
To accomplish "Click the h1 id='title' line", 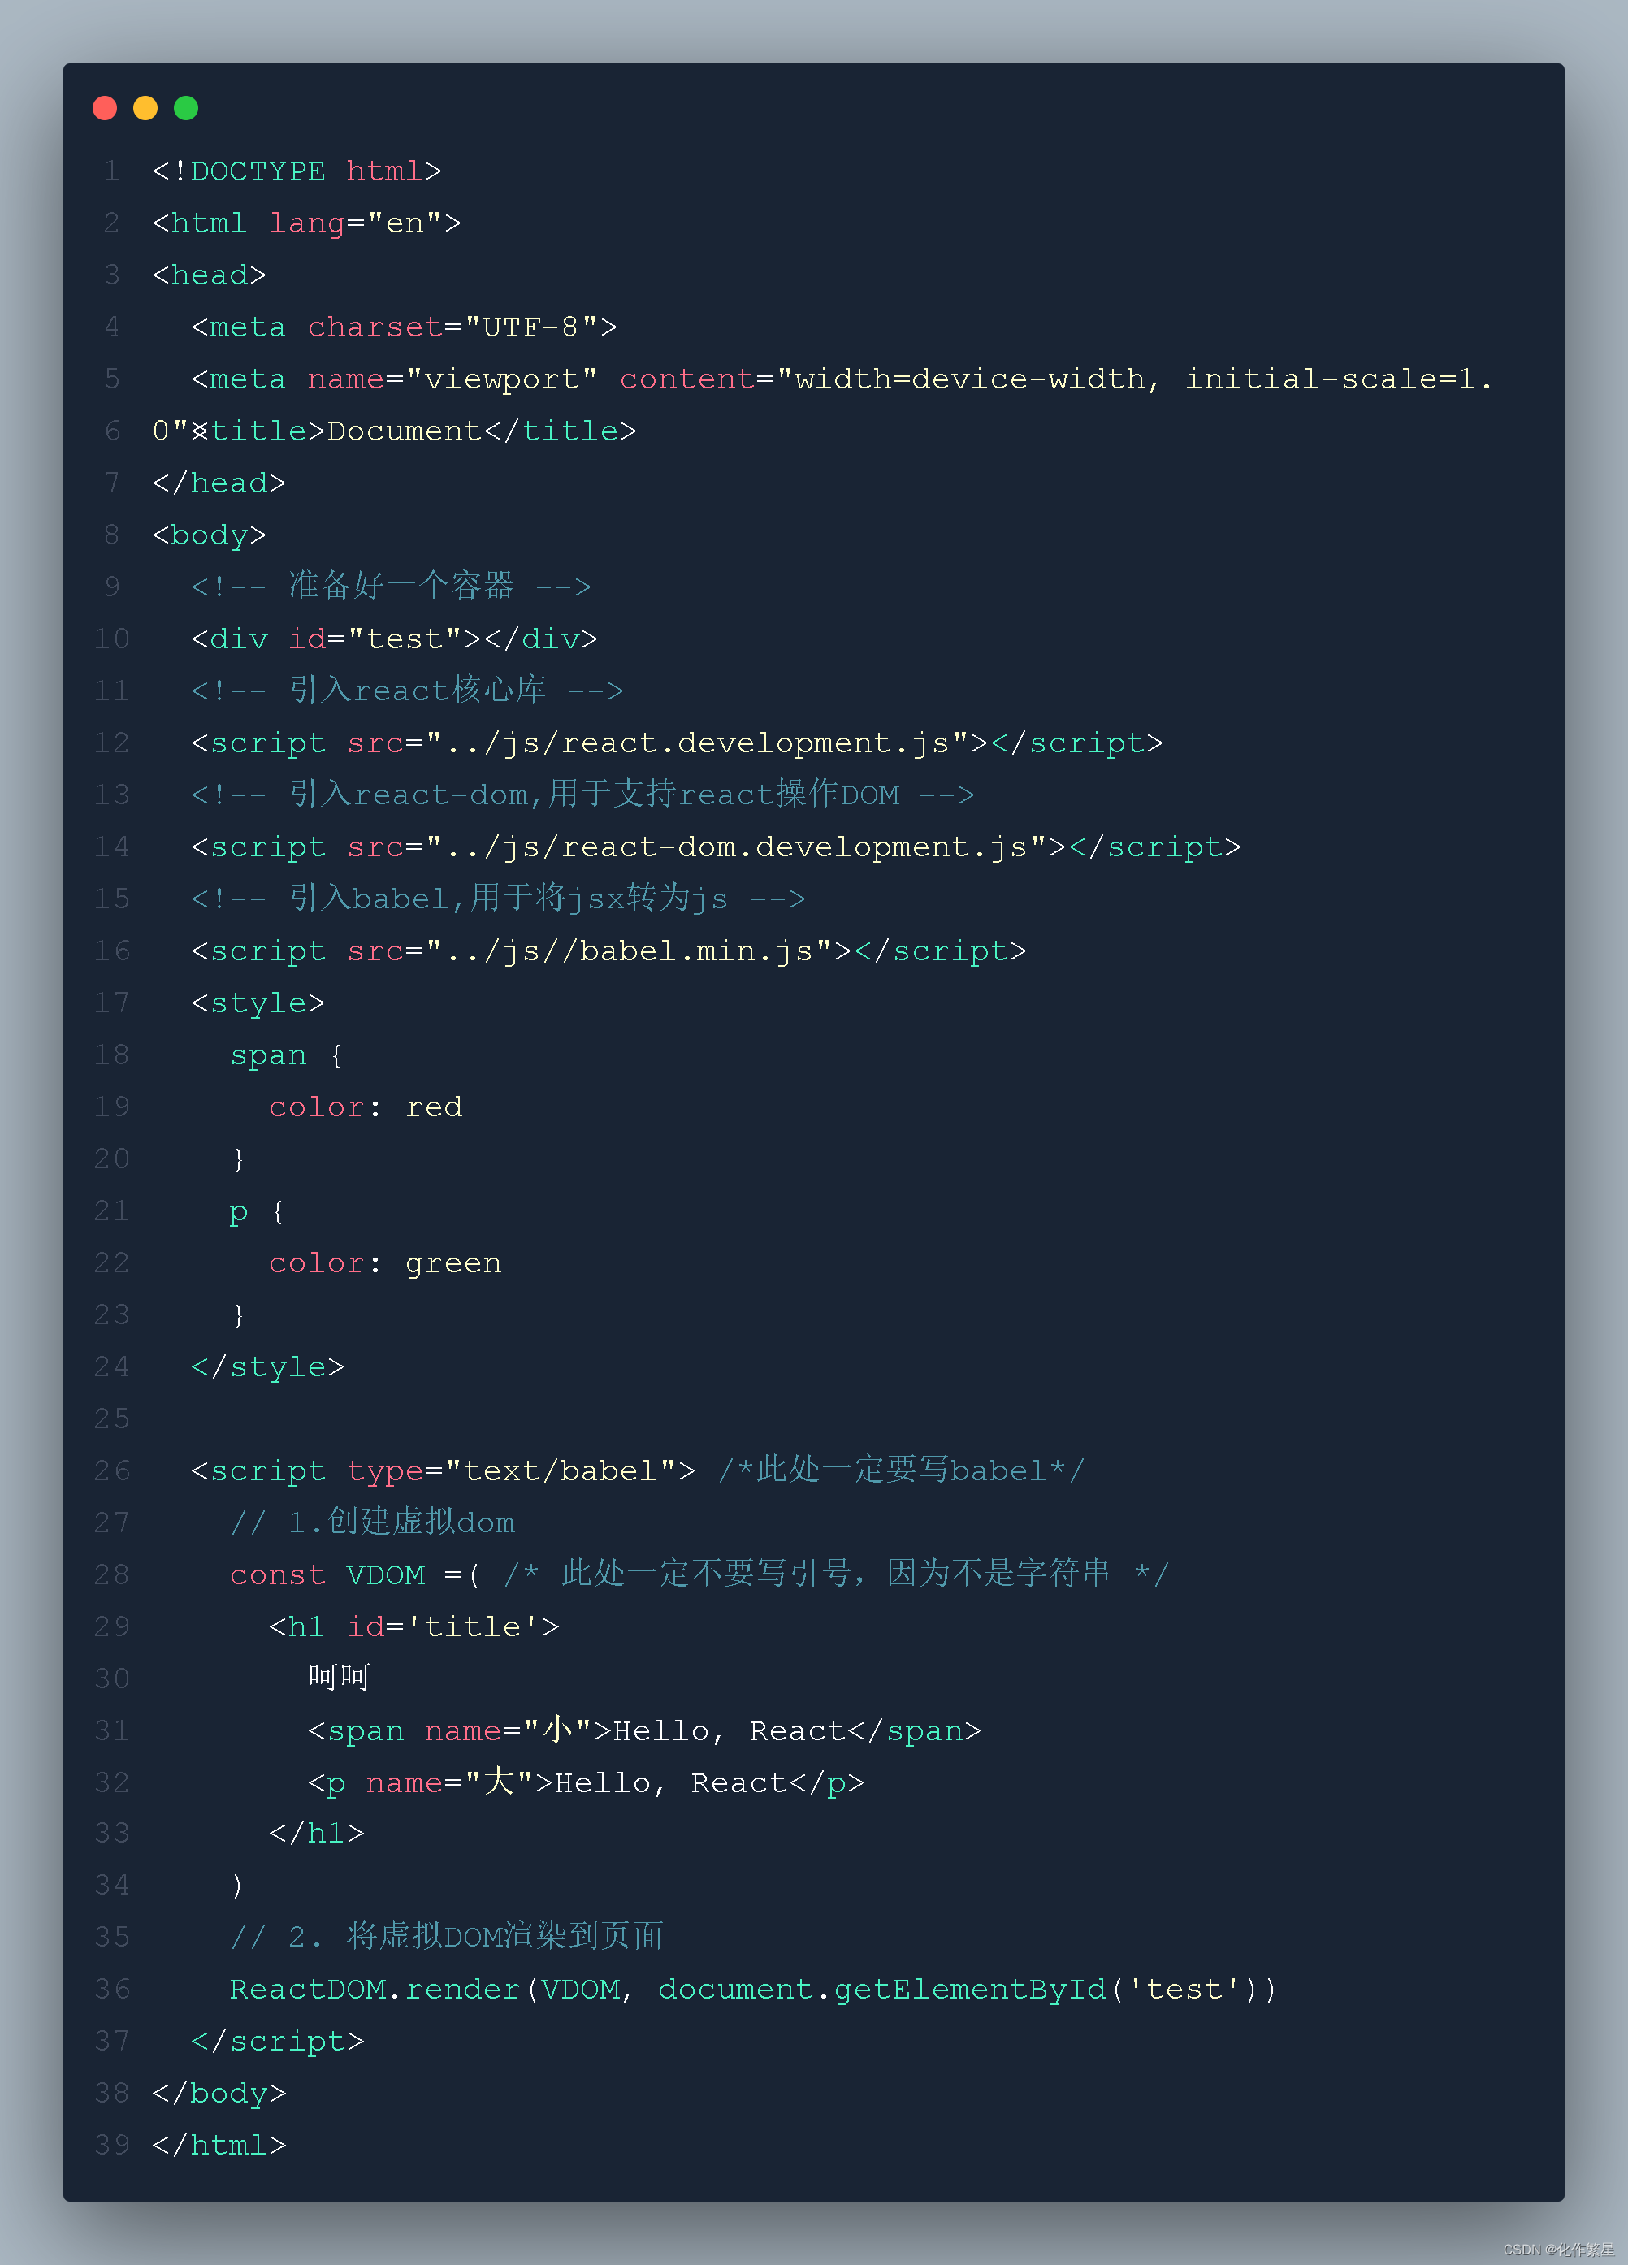I will [413, 1626].
